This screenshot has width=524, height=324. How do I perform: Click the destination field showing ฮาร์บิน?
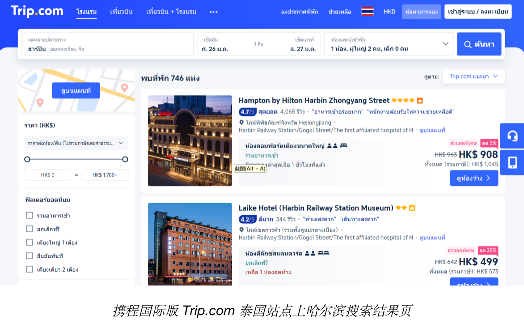pos(107,44)
